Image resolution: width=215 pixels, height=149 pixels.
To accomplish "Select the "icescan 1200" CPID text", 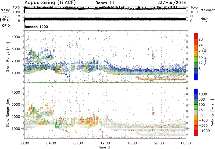I will (37, 27).
